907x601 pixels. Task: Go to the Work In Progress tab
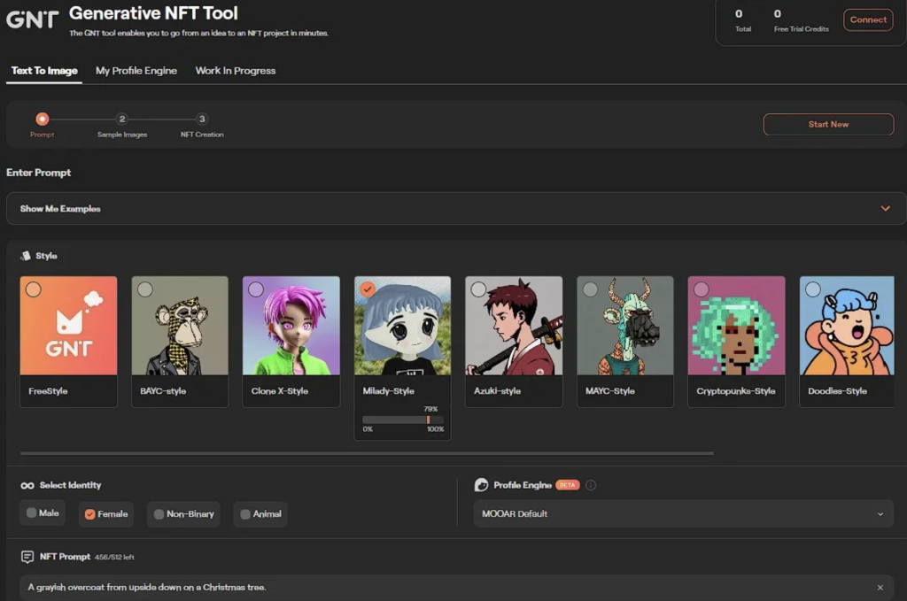(236, 71)
